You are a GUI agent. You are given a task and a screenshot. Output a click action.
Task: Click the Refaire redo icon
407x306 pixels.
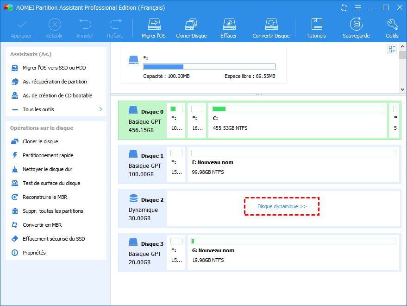coord(115,25)
